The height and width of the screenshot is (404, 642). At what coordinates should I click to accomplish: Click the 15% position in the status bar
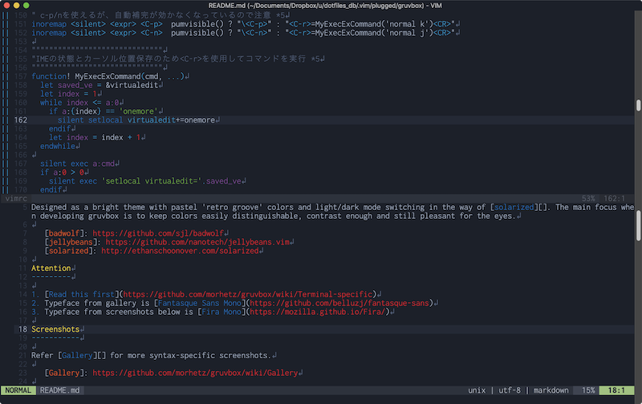click(588, 390)
